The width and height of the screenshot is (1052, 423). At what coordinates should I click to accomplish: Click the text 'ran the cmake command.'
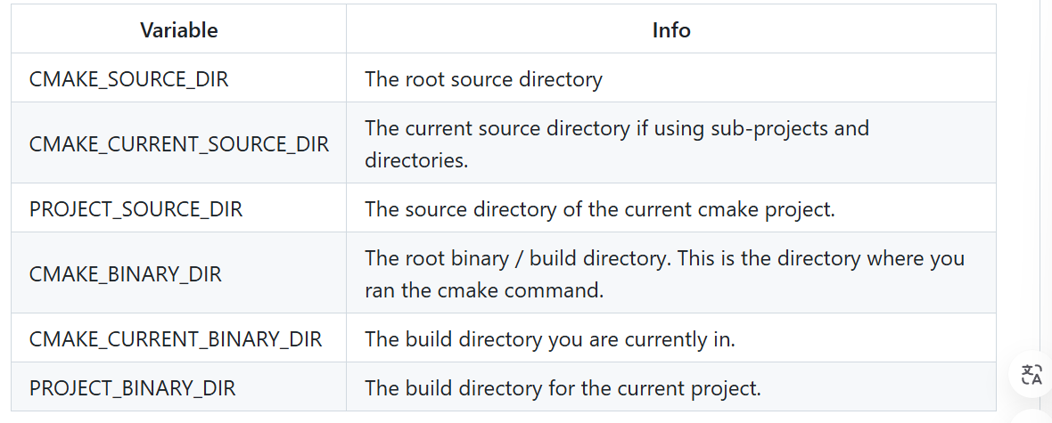pyautogui.click(x=484, y=290)
